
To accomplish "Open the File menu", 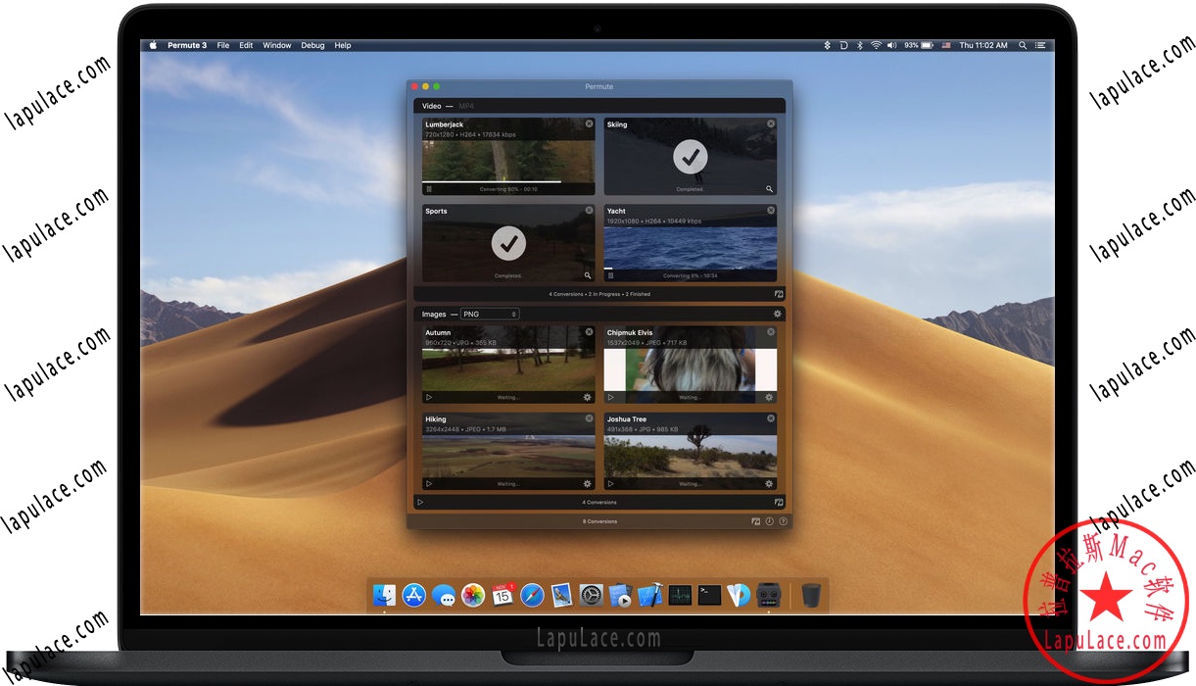I will [223, 45].
